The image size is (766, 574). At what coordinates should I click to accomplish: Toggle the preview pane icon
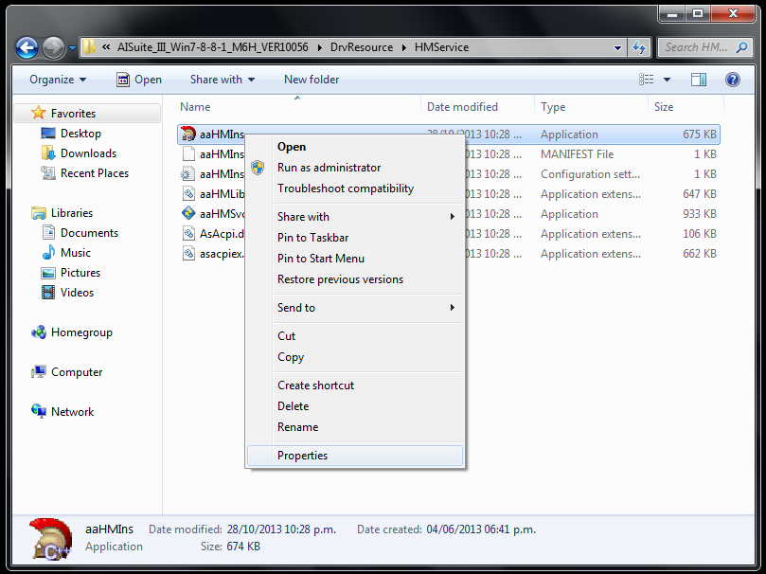tap(699, 80)
